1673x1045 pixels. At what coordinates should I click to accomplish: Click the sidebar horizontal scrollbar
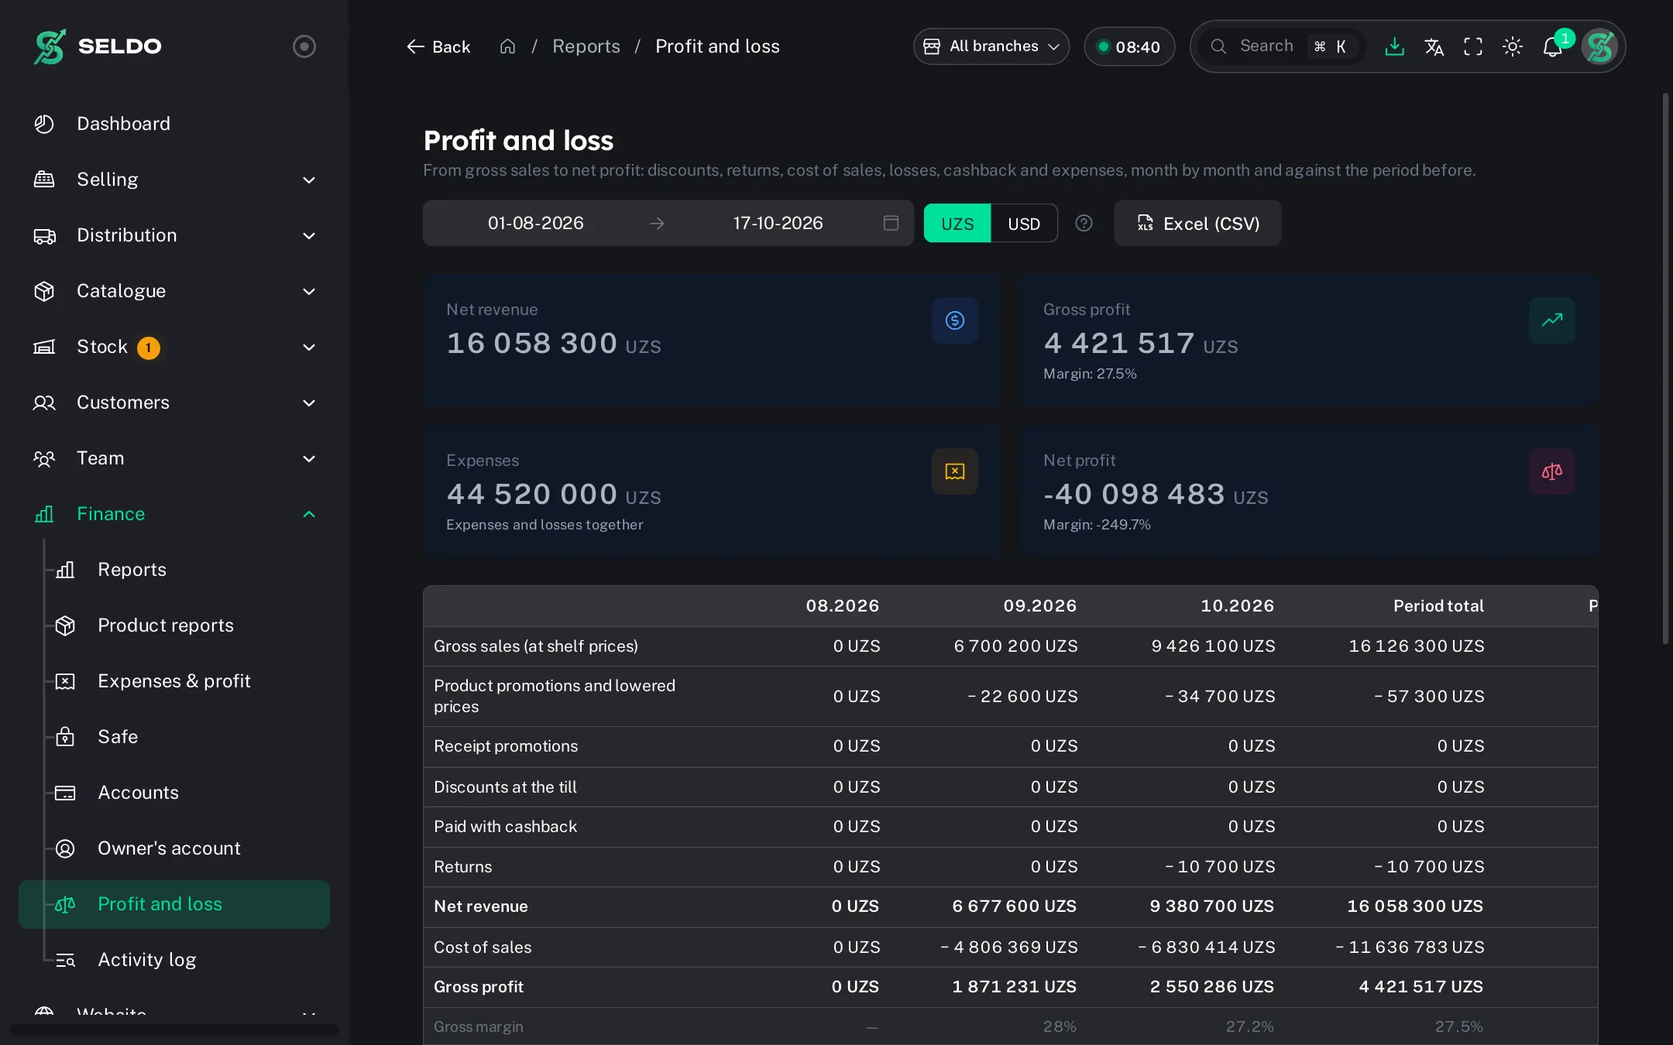coord(174,1030)
